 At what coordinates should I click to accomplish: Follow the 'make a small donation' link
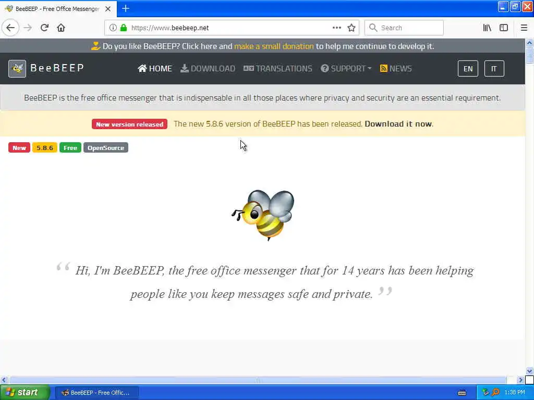(274, 46)
